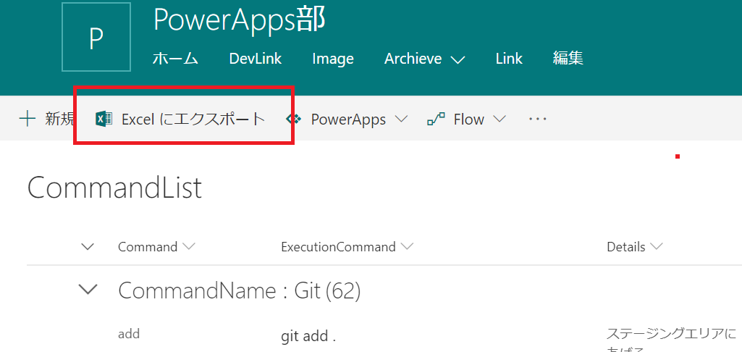Screen dimensions: 742x352
Task: Open the ExecutionCommand column header dropdown
Action: (347, 247)
